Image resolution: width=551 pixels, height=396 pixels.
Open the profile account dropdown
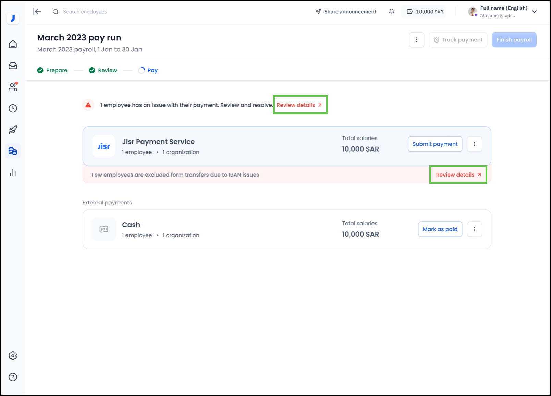click(x=534, y=11)
